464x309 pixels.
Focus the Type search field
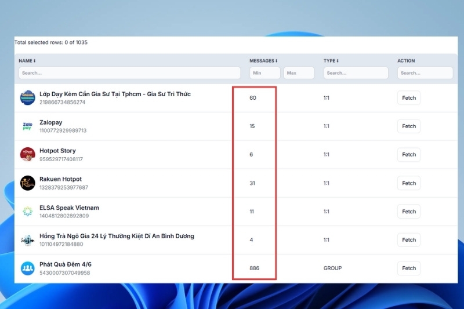point(356,72)
